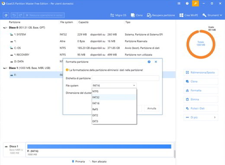Click Ridimensiona/Sposta in side panel
Image resolution: width=225 pixels, height=165 pixels.
(201, 73)
